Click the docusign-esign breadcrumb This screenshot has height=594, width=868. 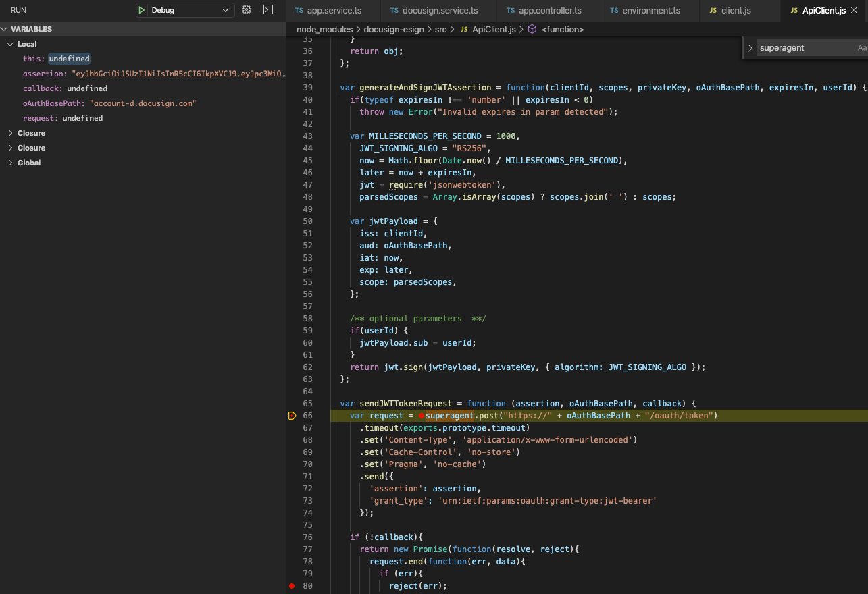393,30
